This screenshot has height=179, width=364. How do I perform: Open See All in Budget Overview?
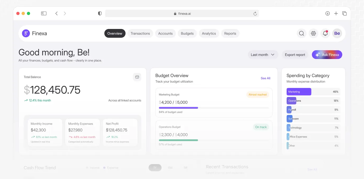click(x=265, y=78)
